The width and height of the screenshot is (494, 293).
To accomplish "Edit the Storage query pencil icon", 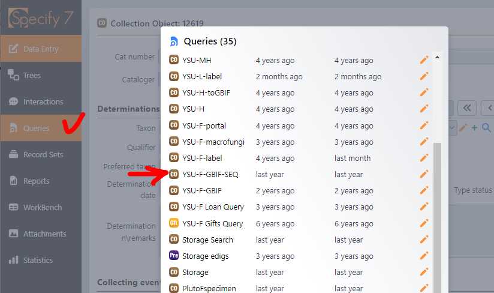I will (424, 272).
